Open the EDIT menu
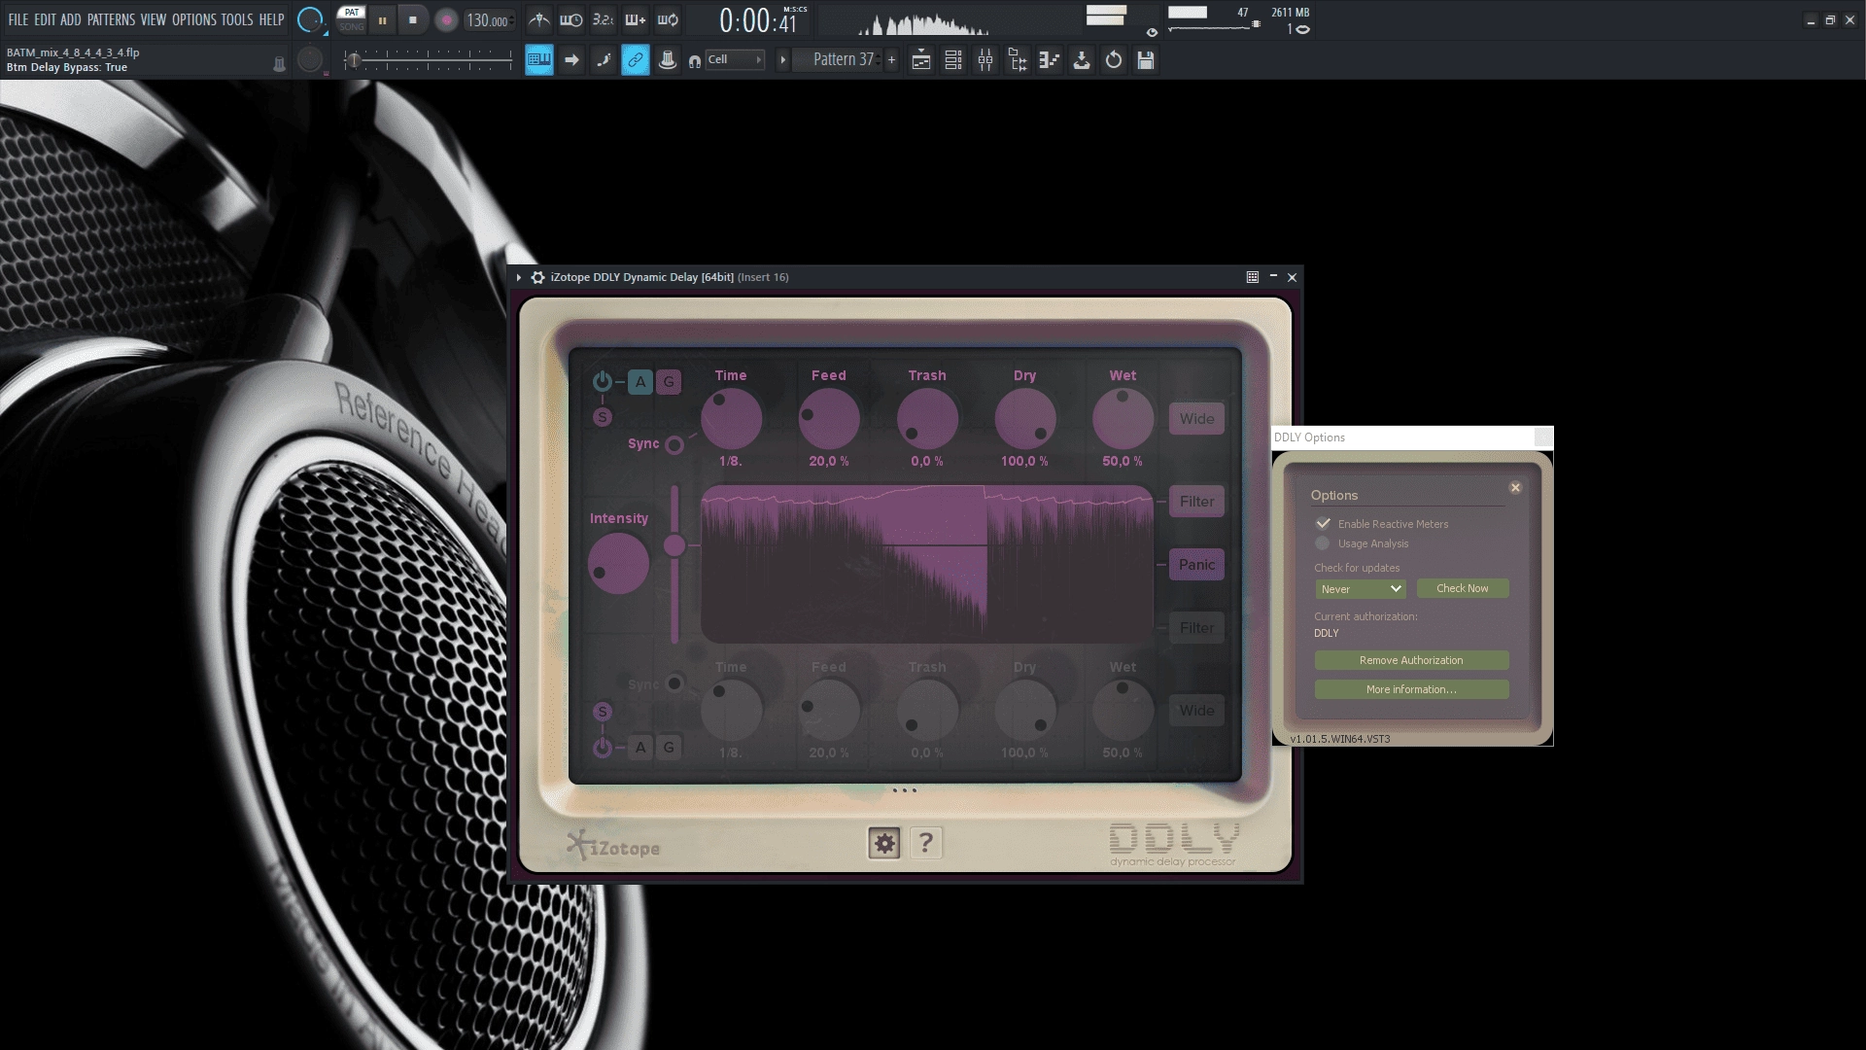This screenshot has width=1866, height=1050. (45, 19)
